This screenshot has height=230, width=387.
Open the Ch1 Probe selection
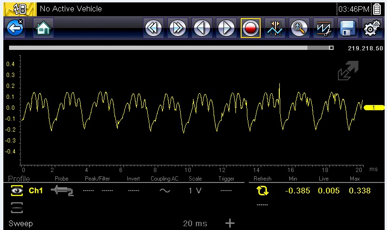click(x=61, y=191)
